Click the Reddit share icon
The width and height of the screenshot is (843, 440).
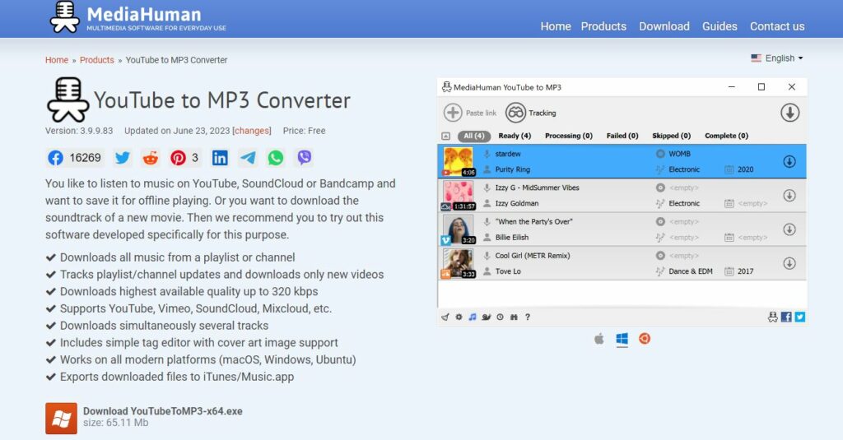click(x=151, y=157)
